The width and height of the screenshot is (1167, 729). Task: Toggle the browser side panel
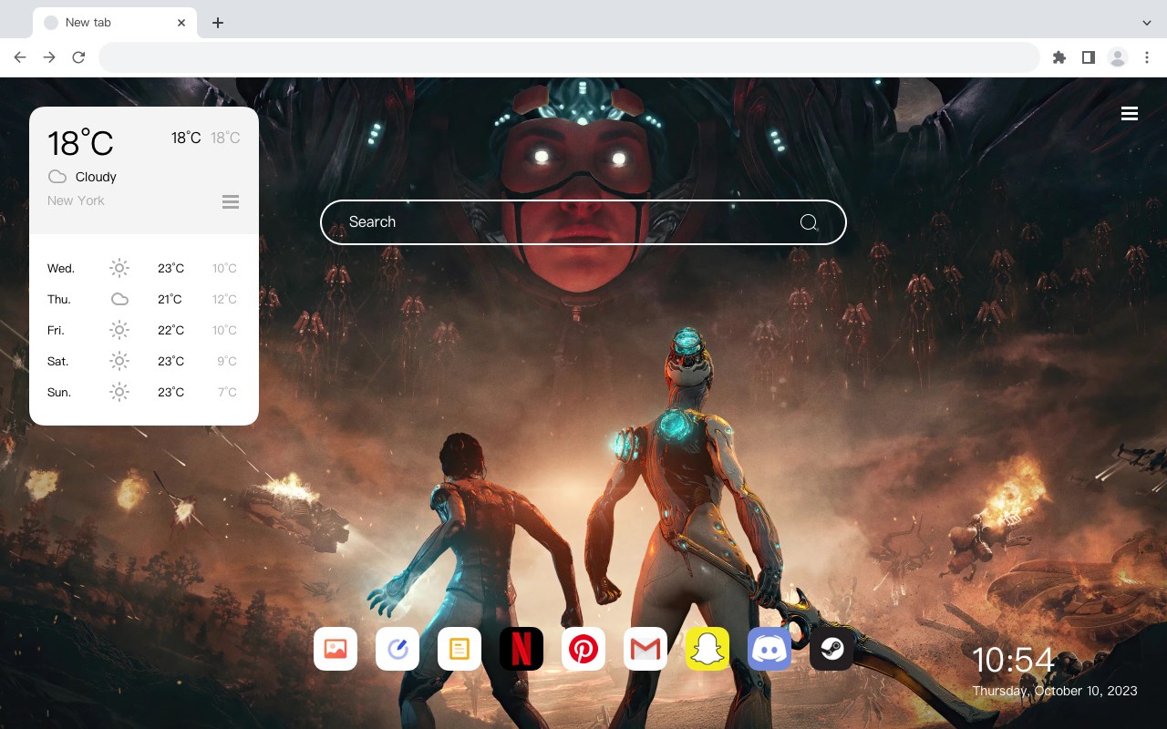click(1088, 57)
